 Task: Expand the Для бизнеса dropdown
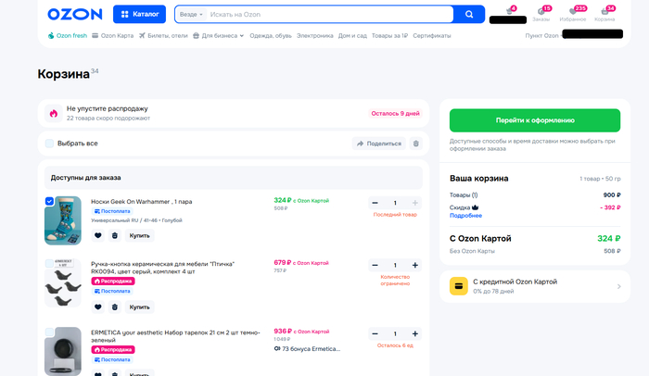[x=218, y=35]
